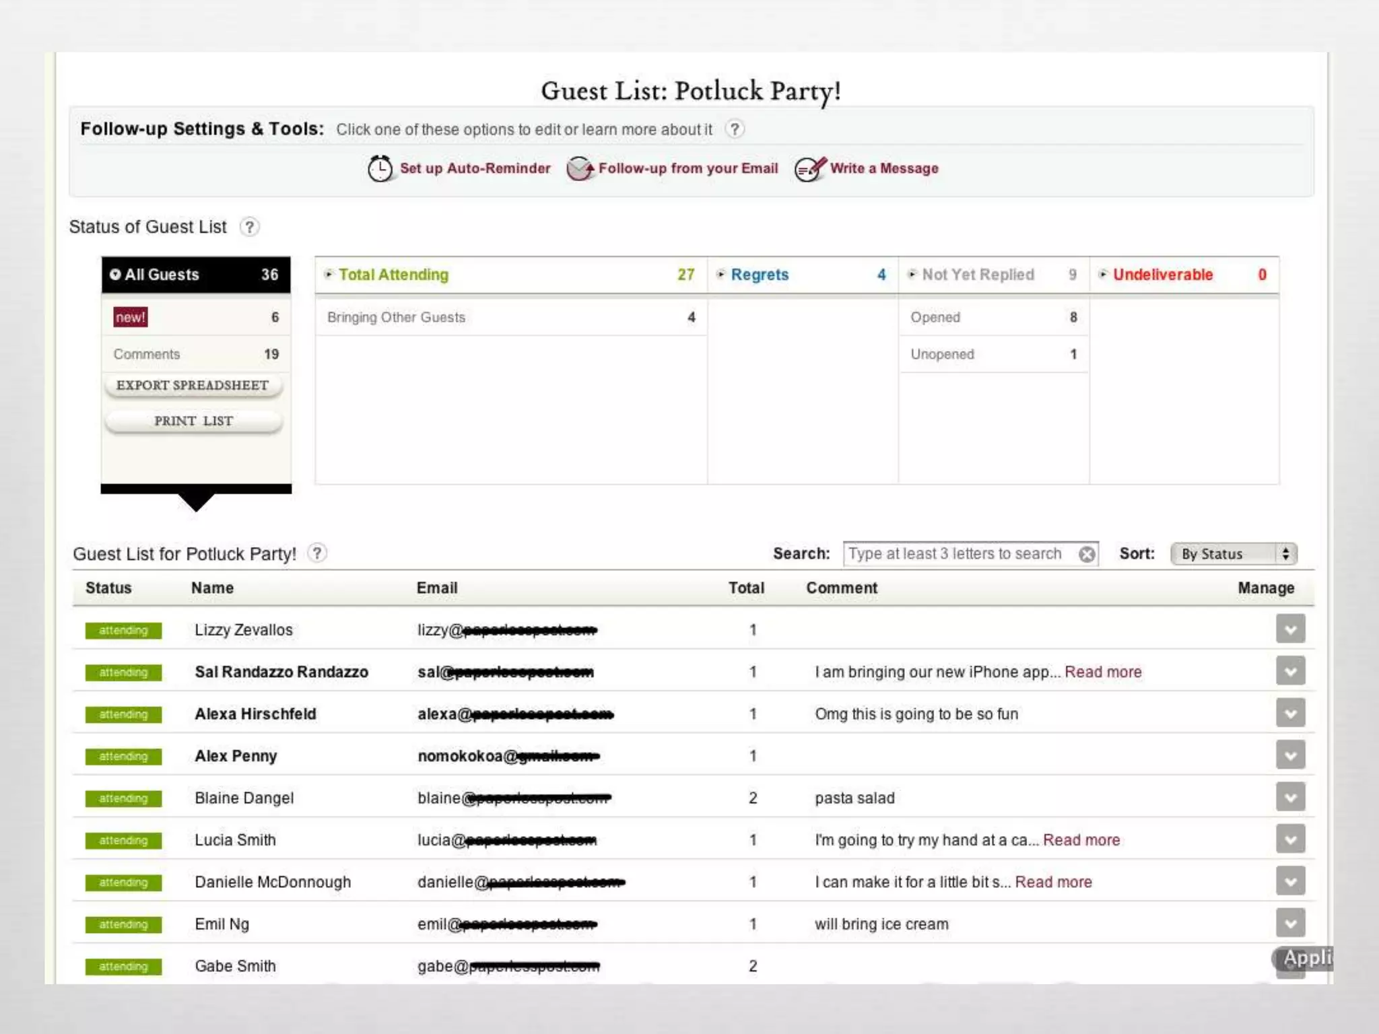Image resolution: width=1379 pixels, height=1034 pixels.
Task: Select the Undeliverable tab
Action: coord(1162,275)
